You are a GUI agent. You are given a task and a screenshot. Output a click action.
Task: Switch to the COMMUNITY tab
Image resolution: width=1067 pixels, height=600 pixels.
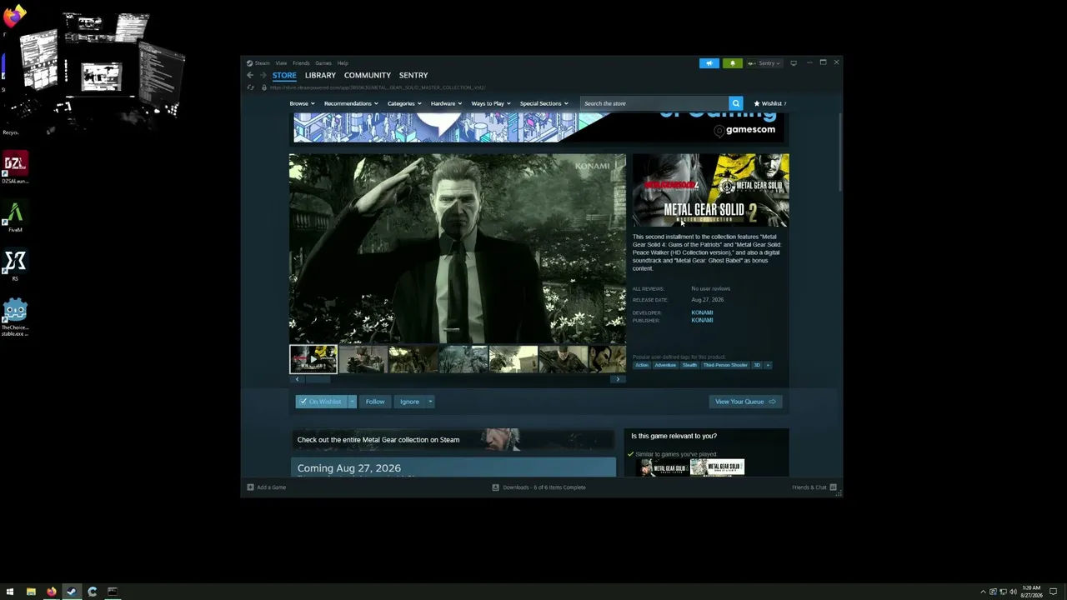368,75
